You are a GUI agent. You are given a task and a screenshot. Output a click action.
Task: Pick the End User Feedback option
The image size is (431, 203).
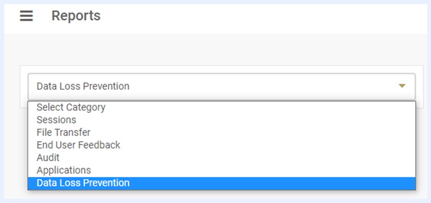tap(222, 145)
